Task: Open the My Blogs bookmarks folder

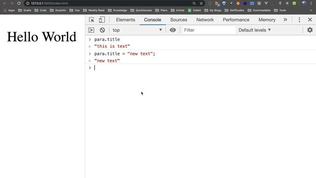Action: coord(213,10)
